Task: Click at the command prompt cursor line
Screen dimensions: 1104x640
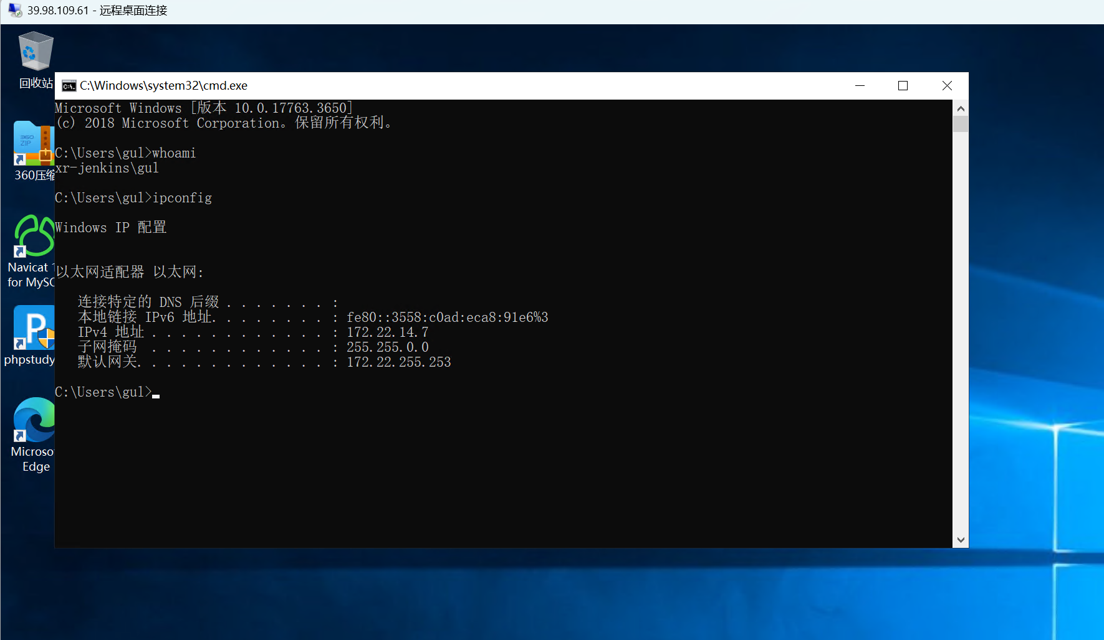Action: point(107,392)
